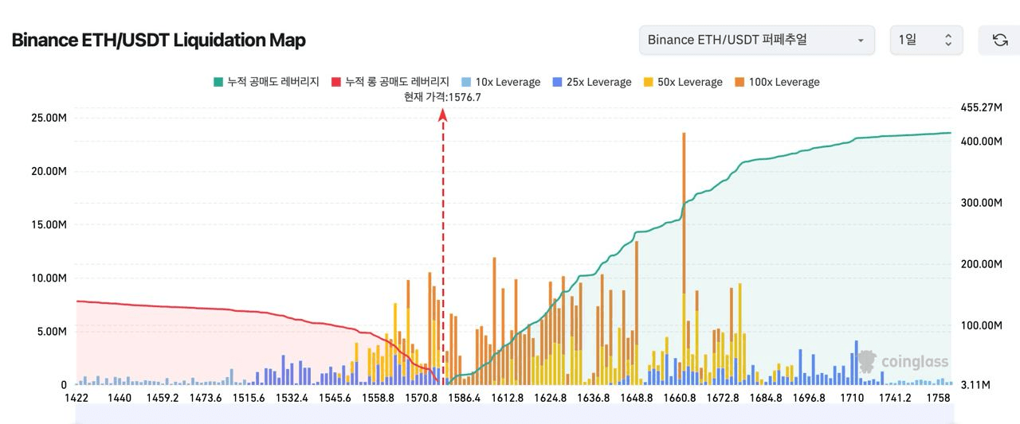The width and height of the screenshot is (1020, 424).
Task: Click the 1422 x-axis price label
Action: [x=76, y=398]
